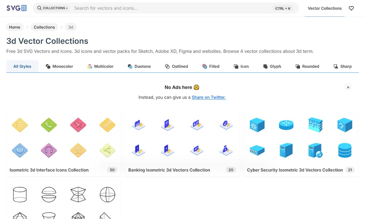Image resolution: width=365 pixels, height=219 pixels.
Task: Toggle the Icon style filter
Action: pyautogui.click(x=241, y=66)
